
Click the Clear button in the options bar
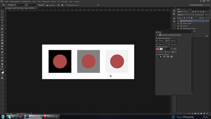pos(41,5)
